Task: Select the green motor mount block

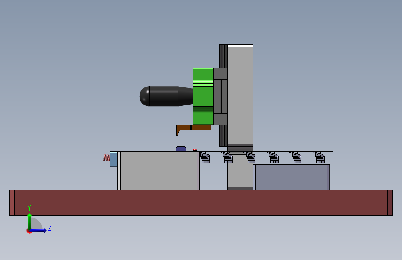Action: click(203, 96)
